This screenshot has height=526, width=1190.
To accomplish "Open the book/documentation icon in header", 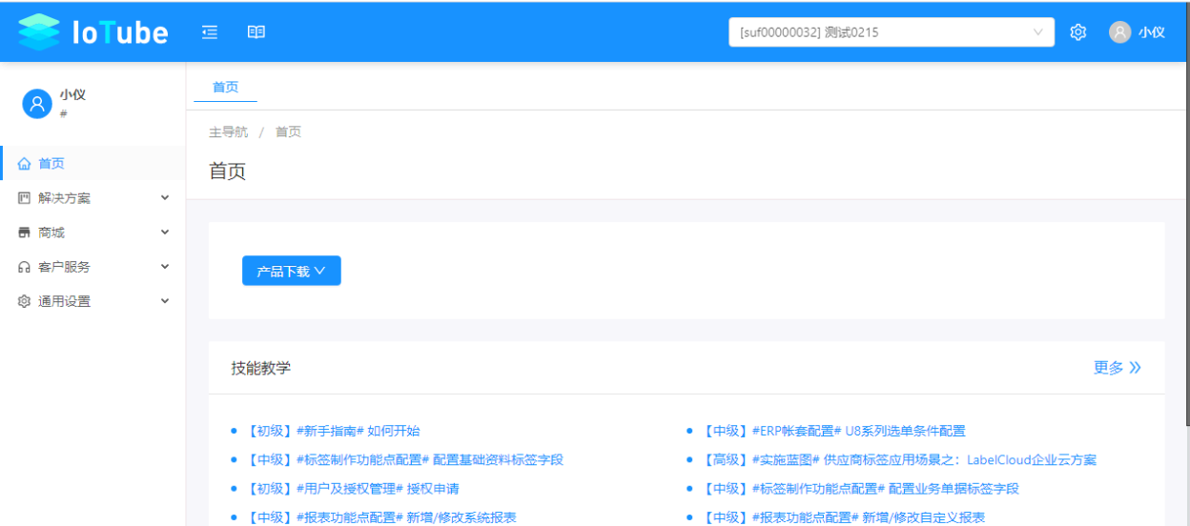I will [x=256, y=32].
